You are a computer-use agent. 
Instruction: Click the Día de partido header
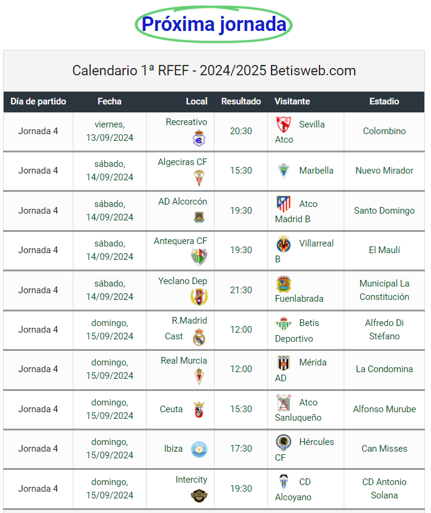(x=38, y=101)
